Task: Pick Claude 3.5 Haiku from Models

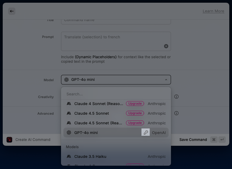Action: coord(116,156)
